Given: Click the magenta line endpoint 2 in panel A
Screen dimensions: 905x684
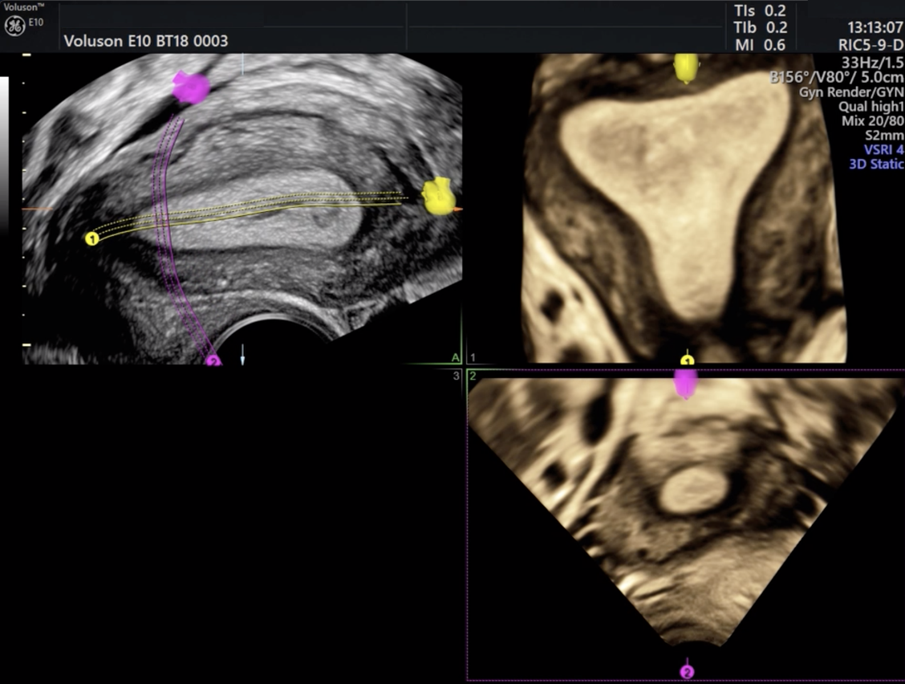Looking at the screenshot, I should [x=213, y=360].
